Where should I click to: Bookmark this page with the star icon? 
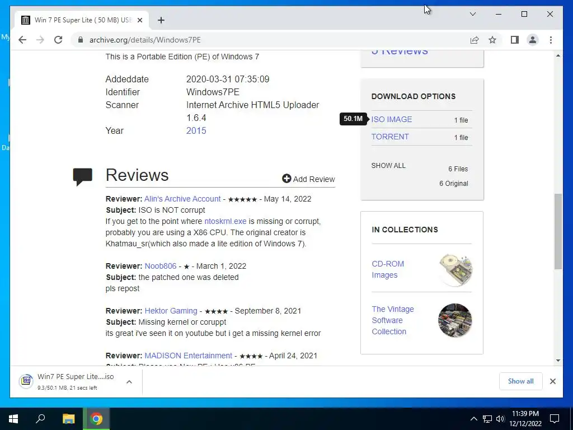492,40
